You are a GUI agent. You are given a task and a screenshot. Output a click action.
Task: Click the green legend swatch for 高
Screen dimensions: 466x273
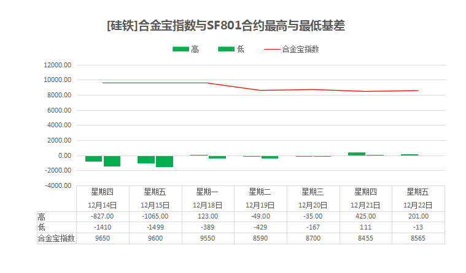click(x=181, y=50)
